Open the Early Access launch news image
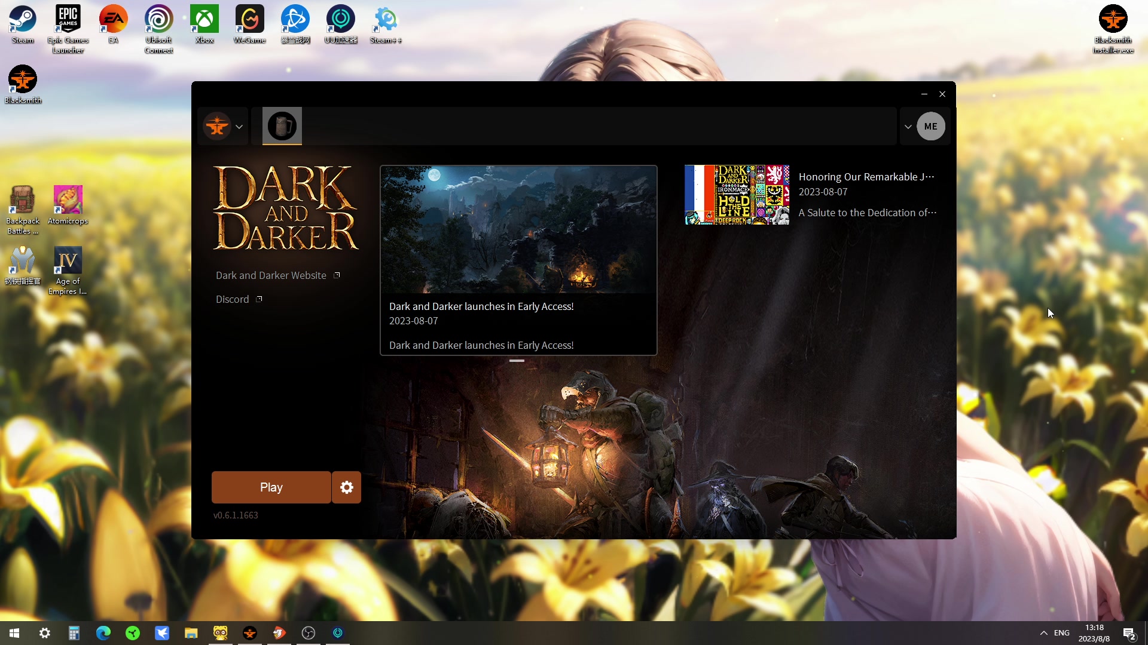 pos(518,229)
